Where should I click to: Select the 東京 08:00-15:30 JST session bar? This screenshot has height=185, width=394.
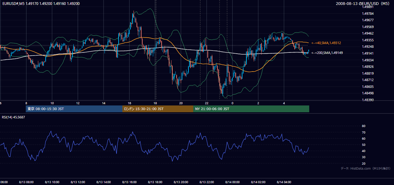coord(74,109)
